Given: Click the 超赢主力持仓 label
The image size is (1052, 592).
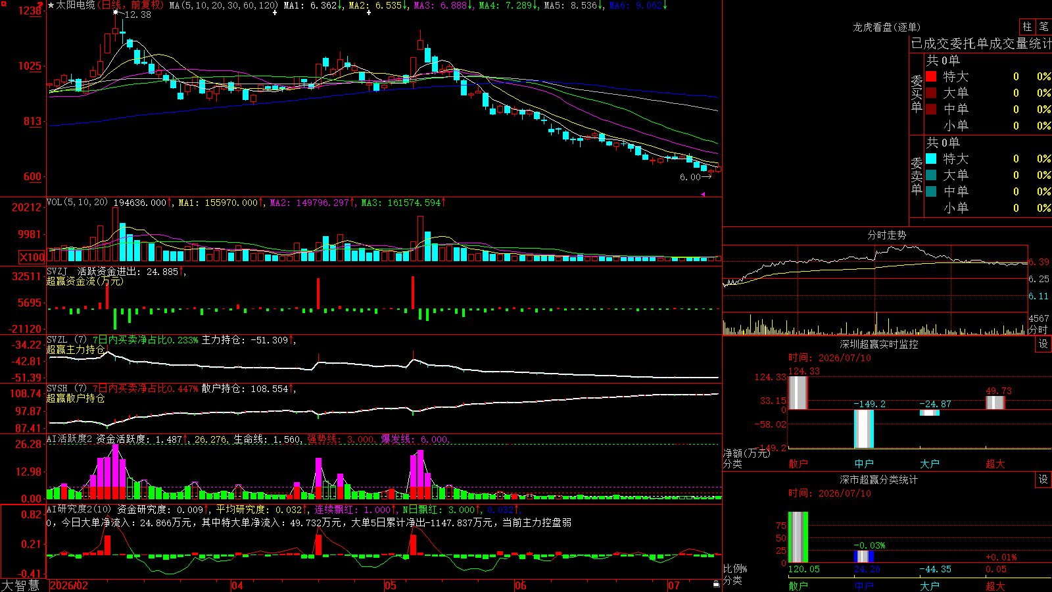Looking at the screenshot, I should point(76,349).
